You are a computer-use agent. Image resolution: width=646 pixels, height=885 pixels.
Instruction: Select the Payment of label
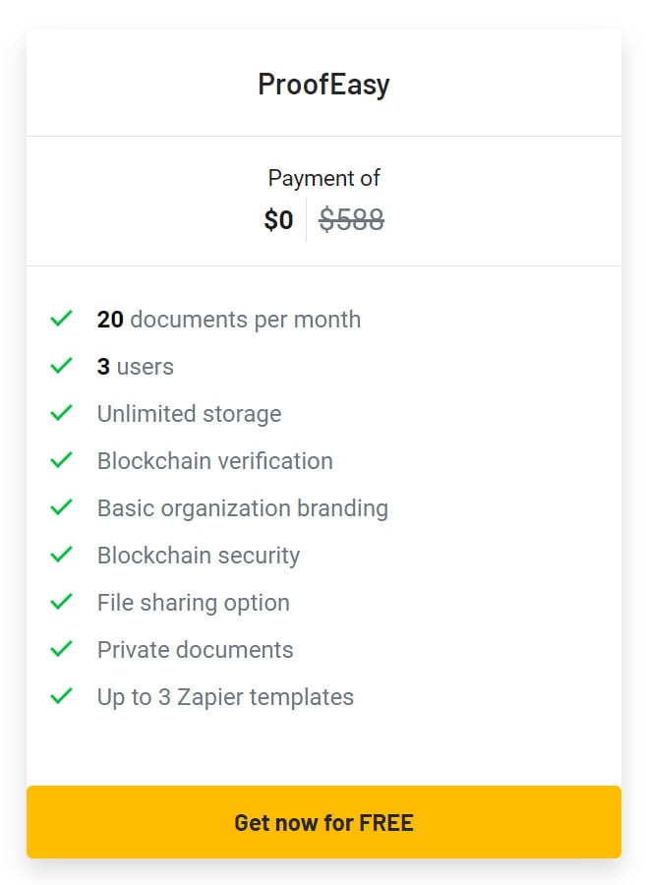[x=323, y=178]
